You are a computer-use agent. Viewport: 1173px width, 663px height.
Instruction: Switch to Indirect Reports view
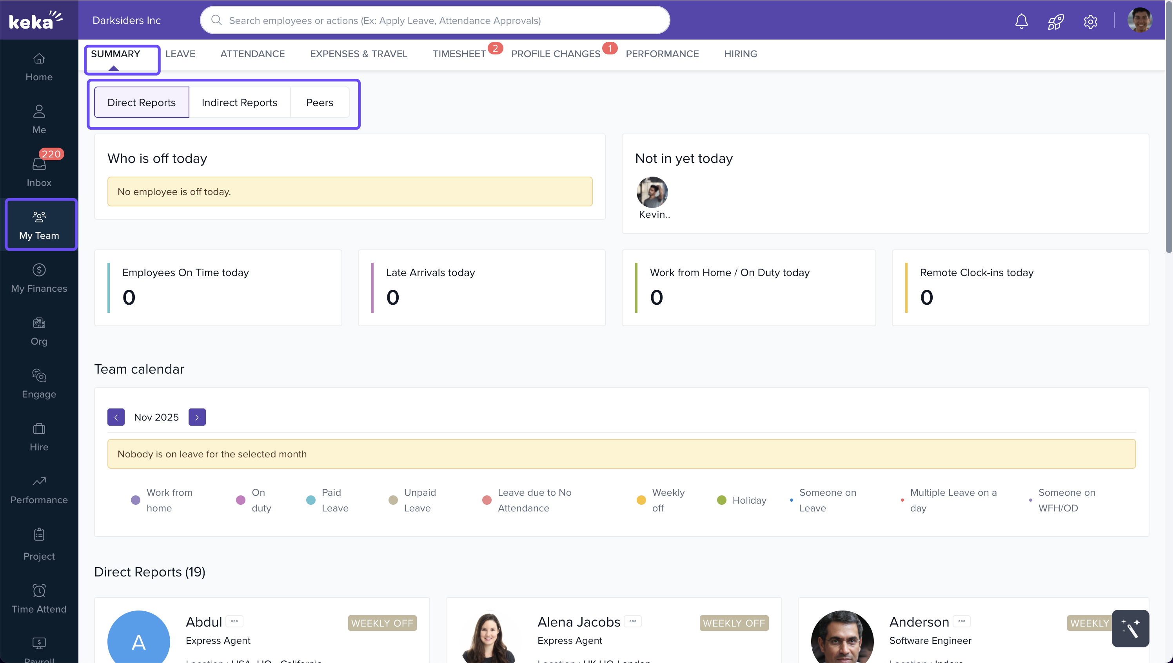click(x=239, y=103)
